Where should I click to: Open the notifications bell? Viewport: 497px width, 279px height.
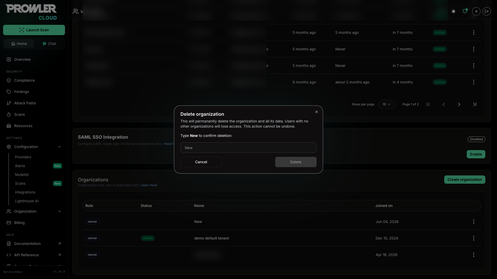(x=465, y=11)
